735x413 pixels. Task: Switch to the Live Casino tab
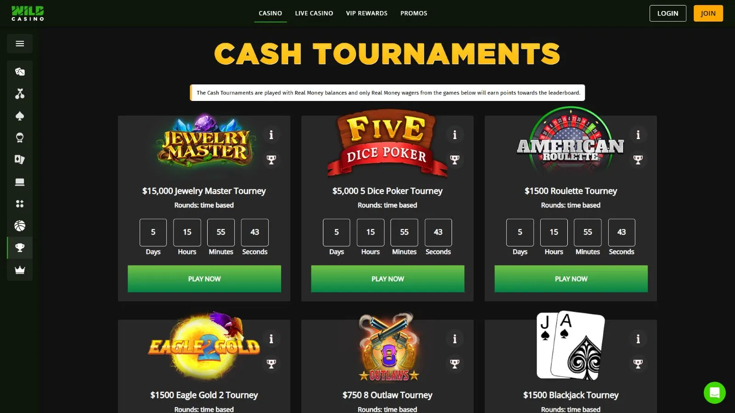click(314, 13)
